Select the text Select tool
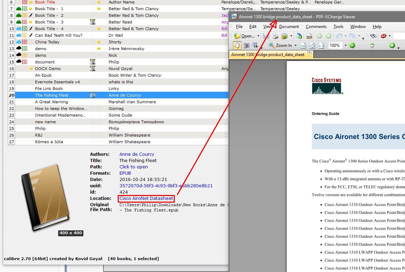 (255, 46)
